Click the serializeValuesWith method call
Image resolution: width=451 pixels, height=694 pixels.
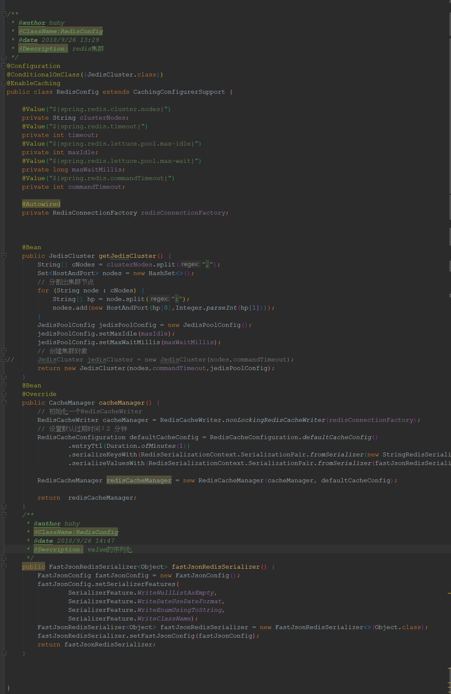pos(108,463)
